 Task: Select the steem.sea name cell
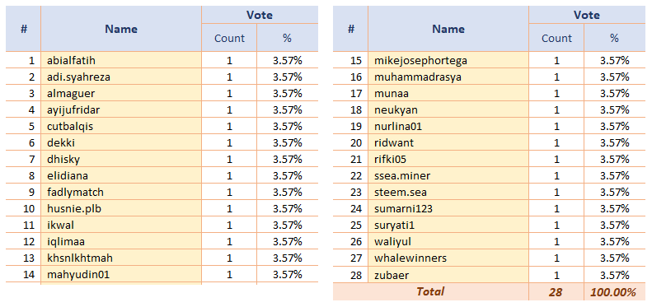point(448,193)
